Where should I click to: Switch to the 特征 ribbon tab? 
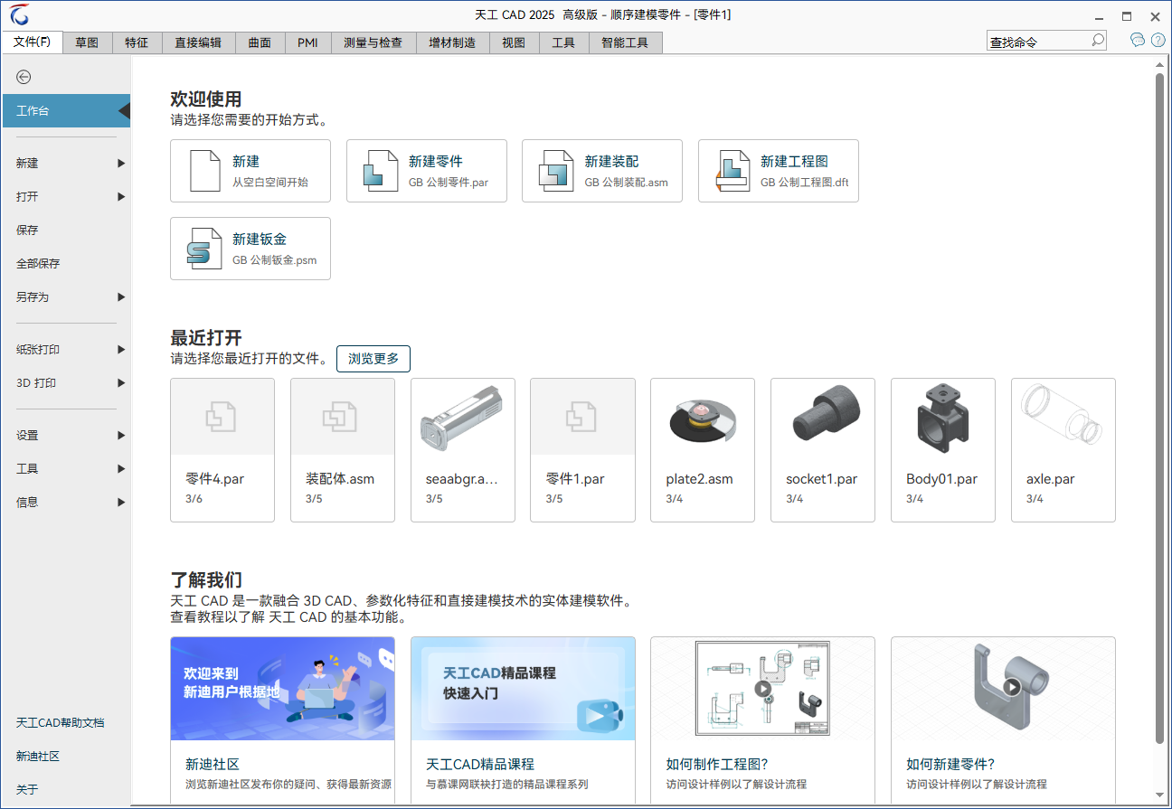click(x=137, y=42)
